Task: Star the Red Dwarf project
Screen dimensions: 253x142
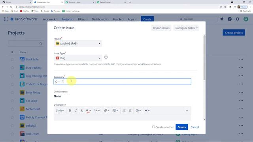Action: coord(12,134)
